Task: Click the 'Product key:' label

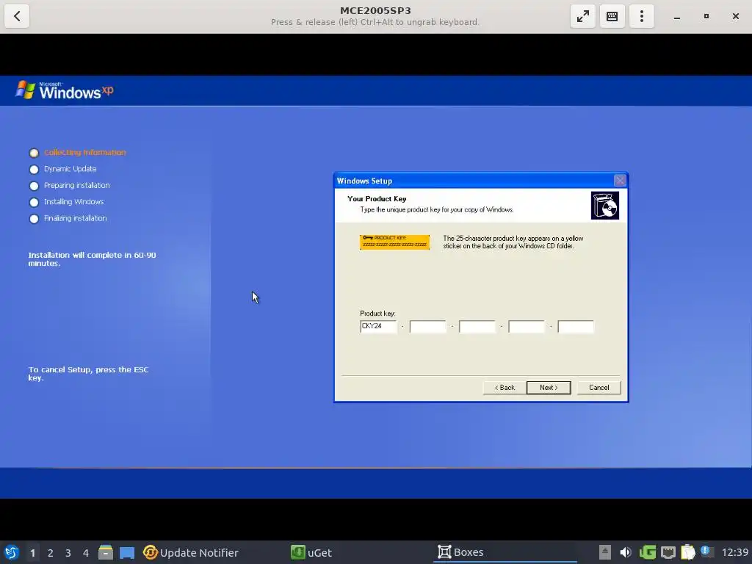Action: (x=377, y=313)
